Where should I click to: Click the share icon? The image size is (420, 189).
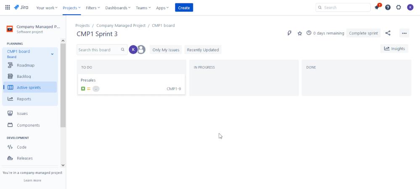[x=388, y=33]
